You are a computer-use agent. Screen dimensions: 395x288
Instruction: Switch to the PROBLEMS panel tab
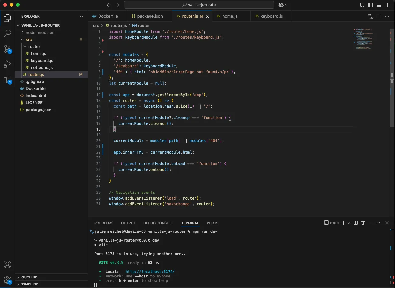[104, 223]
